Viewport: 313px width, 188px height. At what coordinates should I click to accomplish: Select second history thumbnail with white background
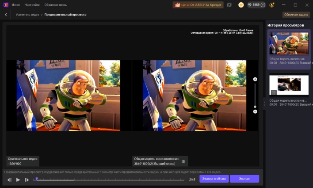tap(289, 85)
